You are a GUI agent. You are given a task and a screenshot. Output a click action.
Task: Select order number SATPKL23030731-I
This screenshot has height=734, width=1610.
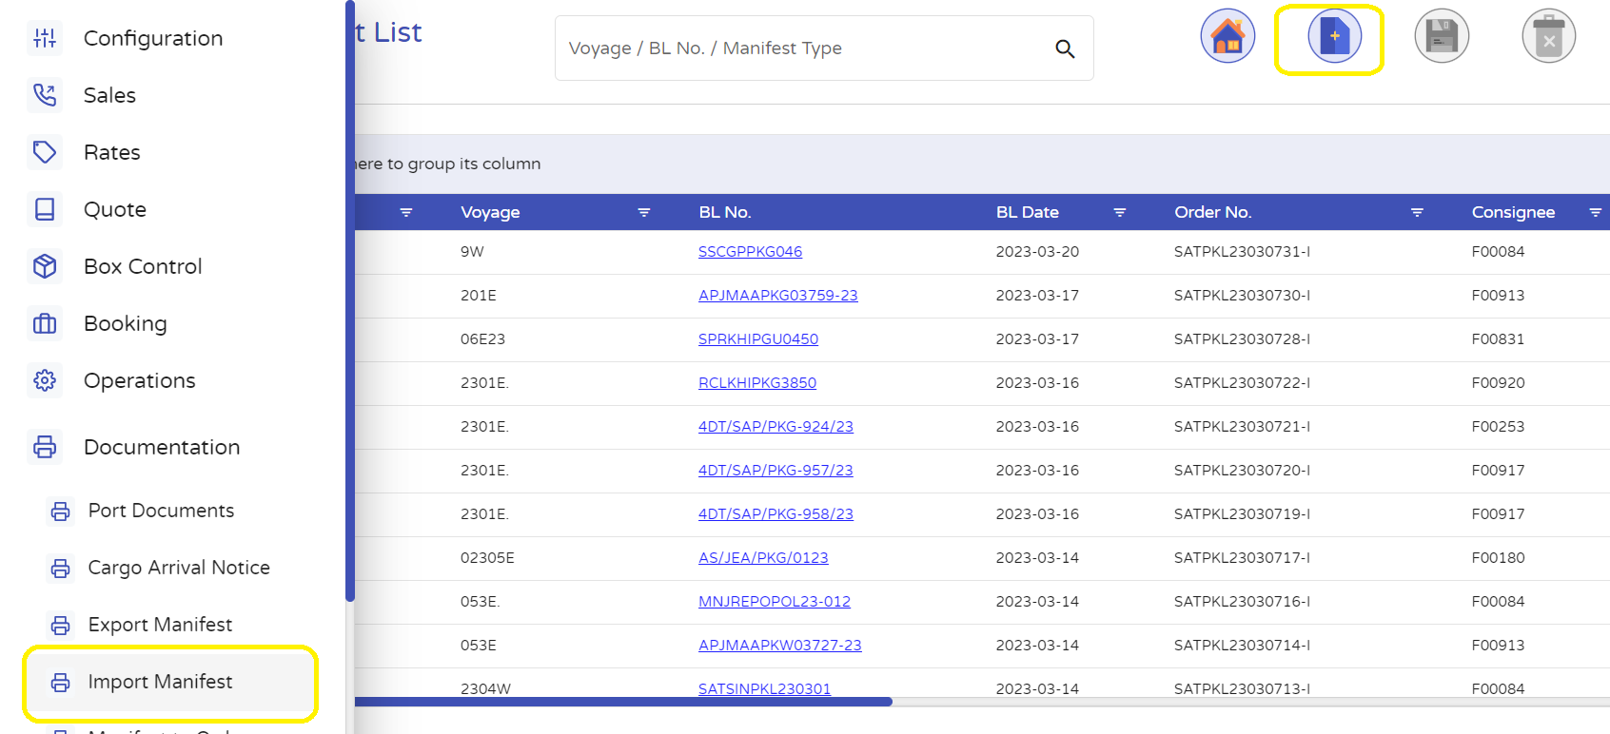tap(1242, 252)
